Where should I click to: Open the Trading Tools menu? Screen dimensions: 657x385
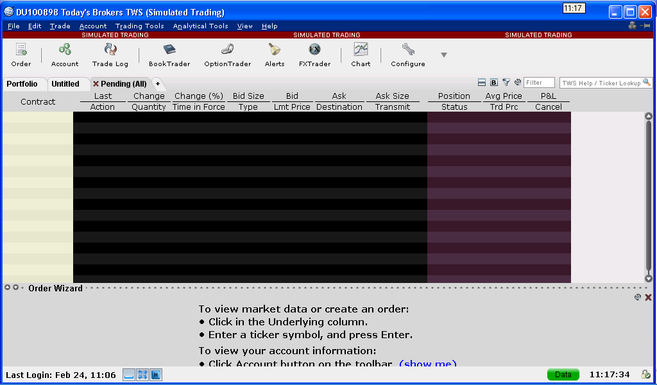[139, 26]
